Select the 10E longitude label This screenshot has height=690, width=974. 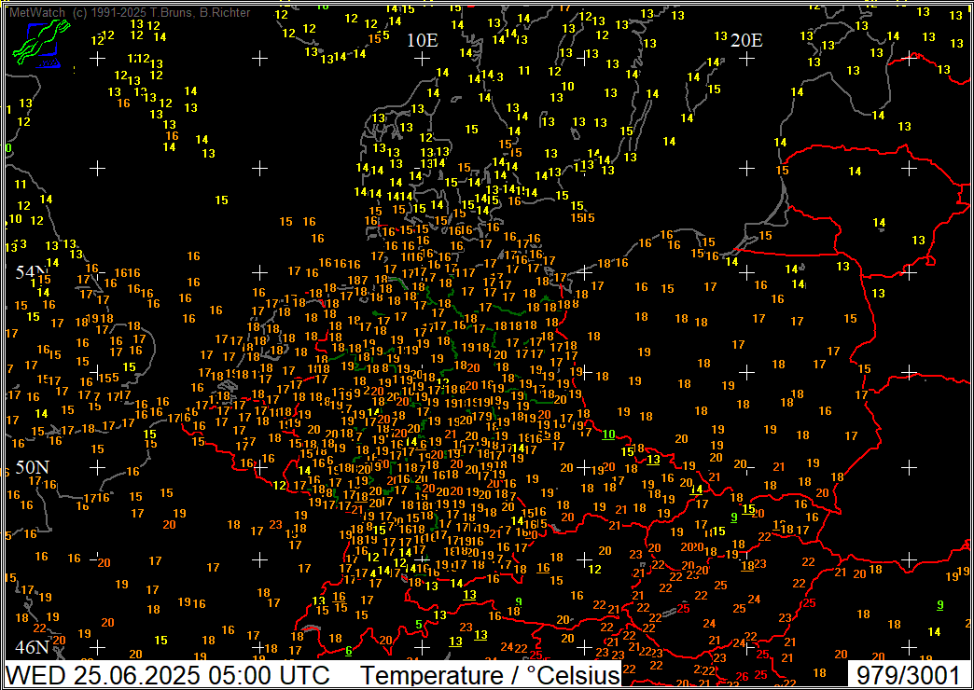click(423, 41)
